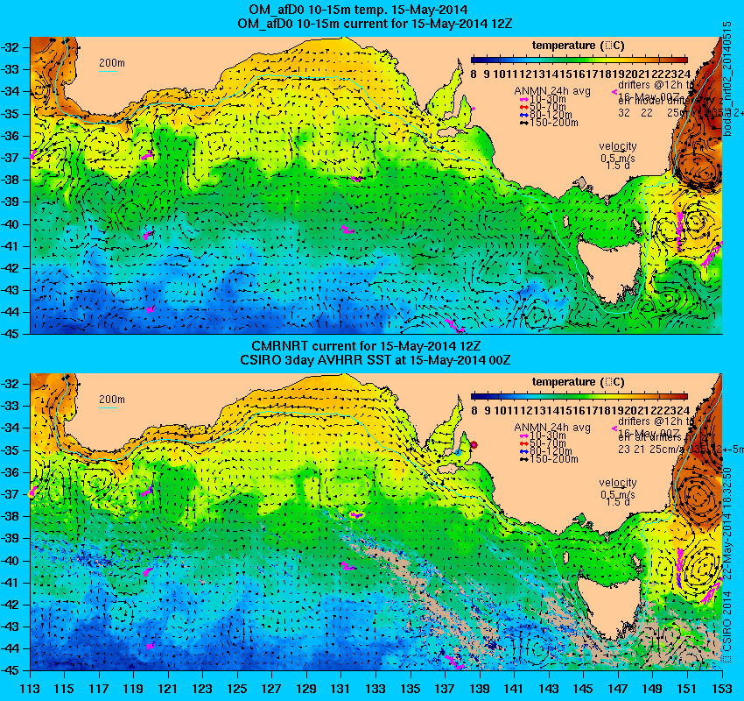Click the red circle marker near Adelaide in SST panel
Image resolution: width=744 pixels, height=701 pixels.
point(474,445)
